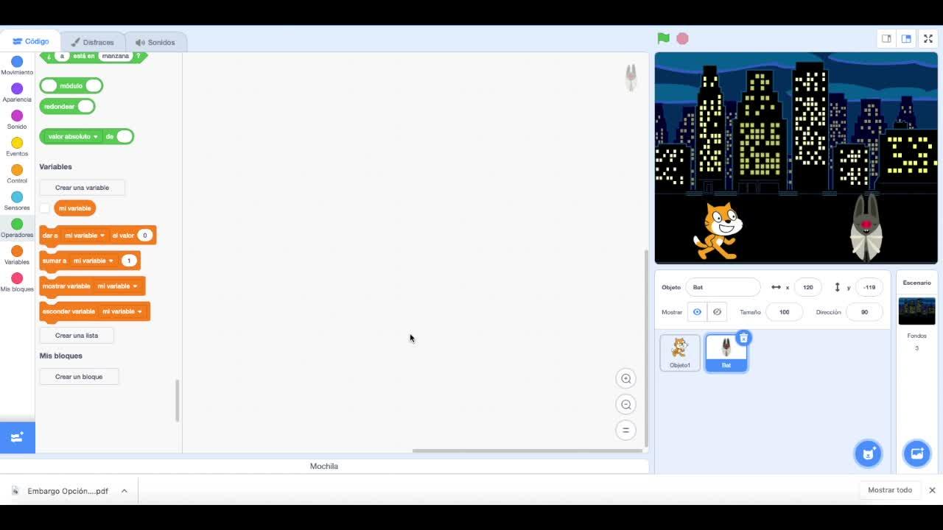Expand the Mochila backpack panel
Image resolution: width=943 pixels, height=530 pixels.
click(x=324, y=466)
